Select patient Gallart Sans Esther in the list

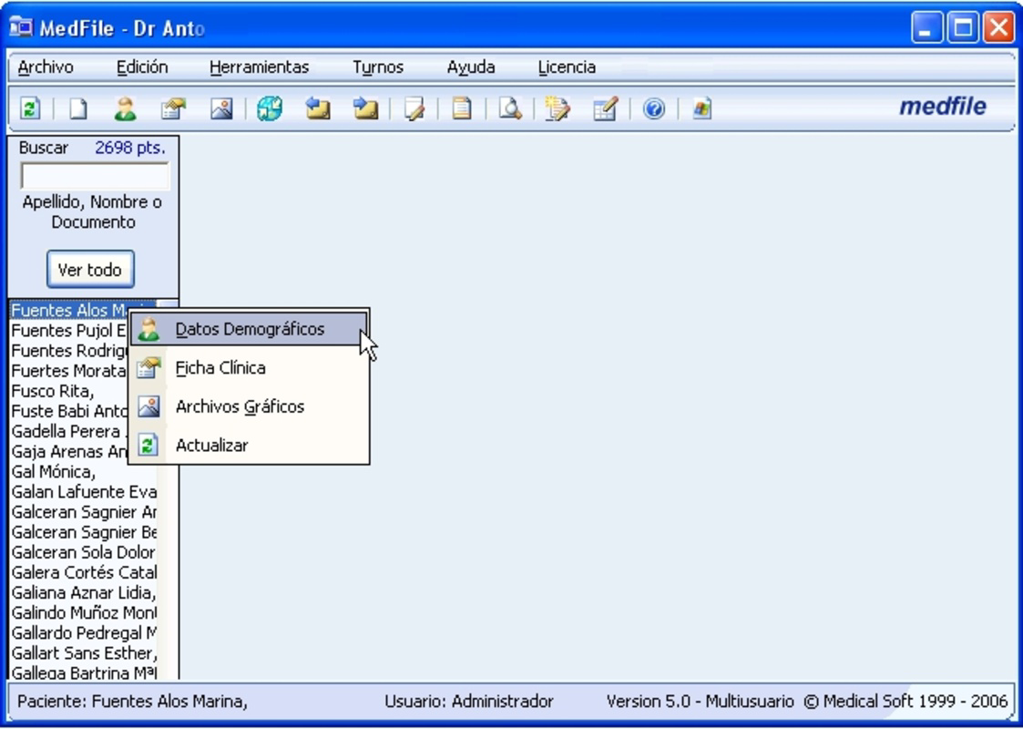pos(84,652)
